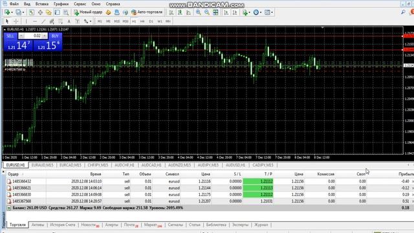Switch to the H4 timeframe
The width and height of the screenshot is (414, 233).
[142, 21]
